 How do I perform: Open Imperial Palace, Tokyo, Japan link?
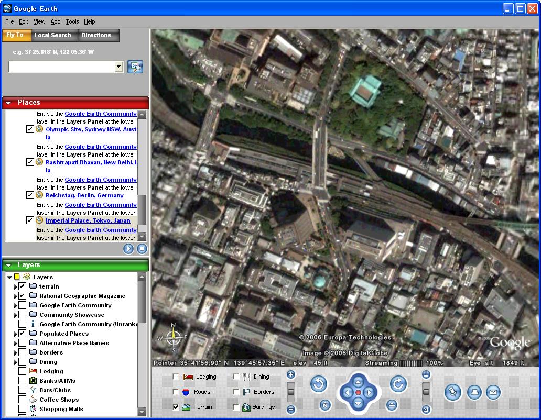coord(88,220)
